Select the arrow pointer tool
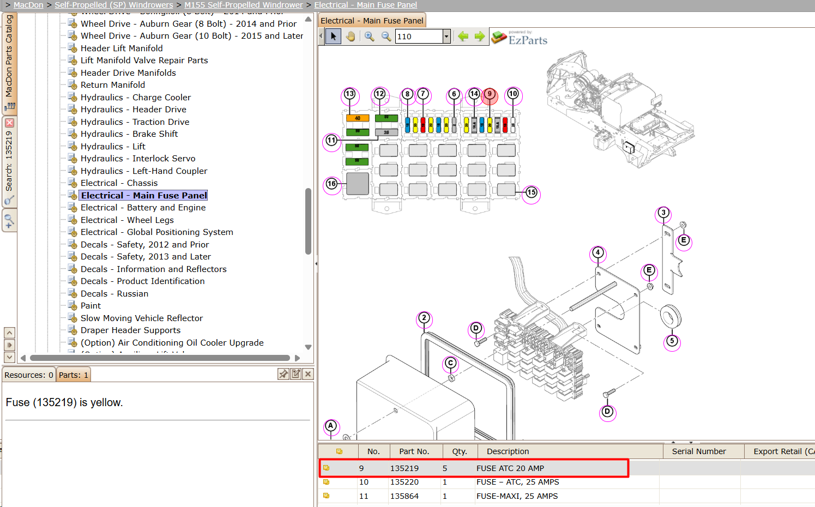This screenshot has height=507, width=815. click(x=333, y=37)
